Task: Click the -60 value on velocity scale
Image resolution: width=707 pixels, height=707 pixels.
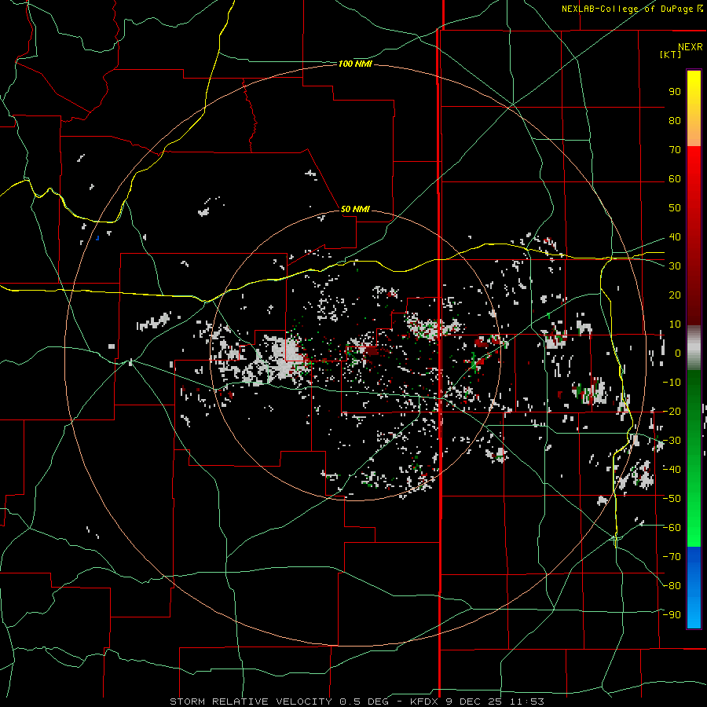Action: (x=672, y=528)
